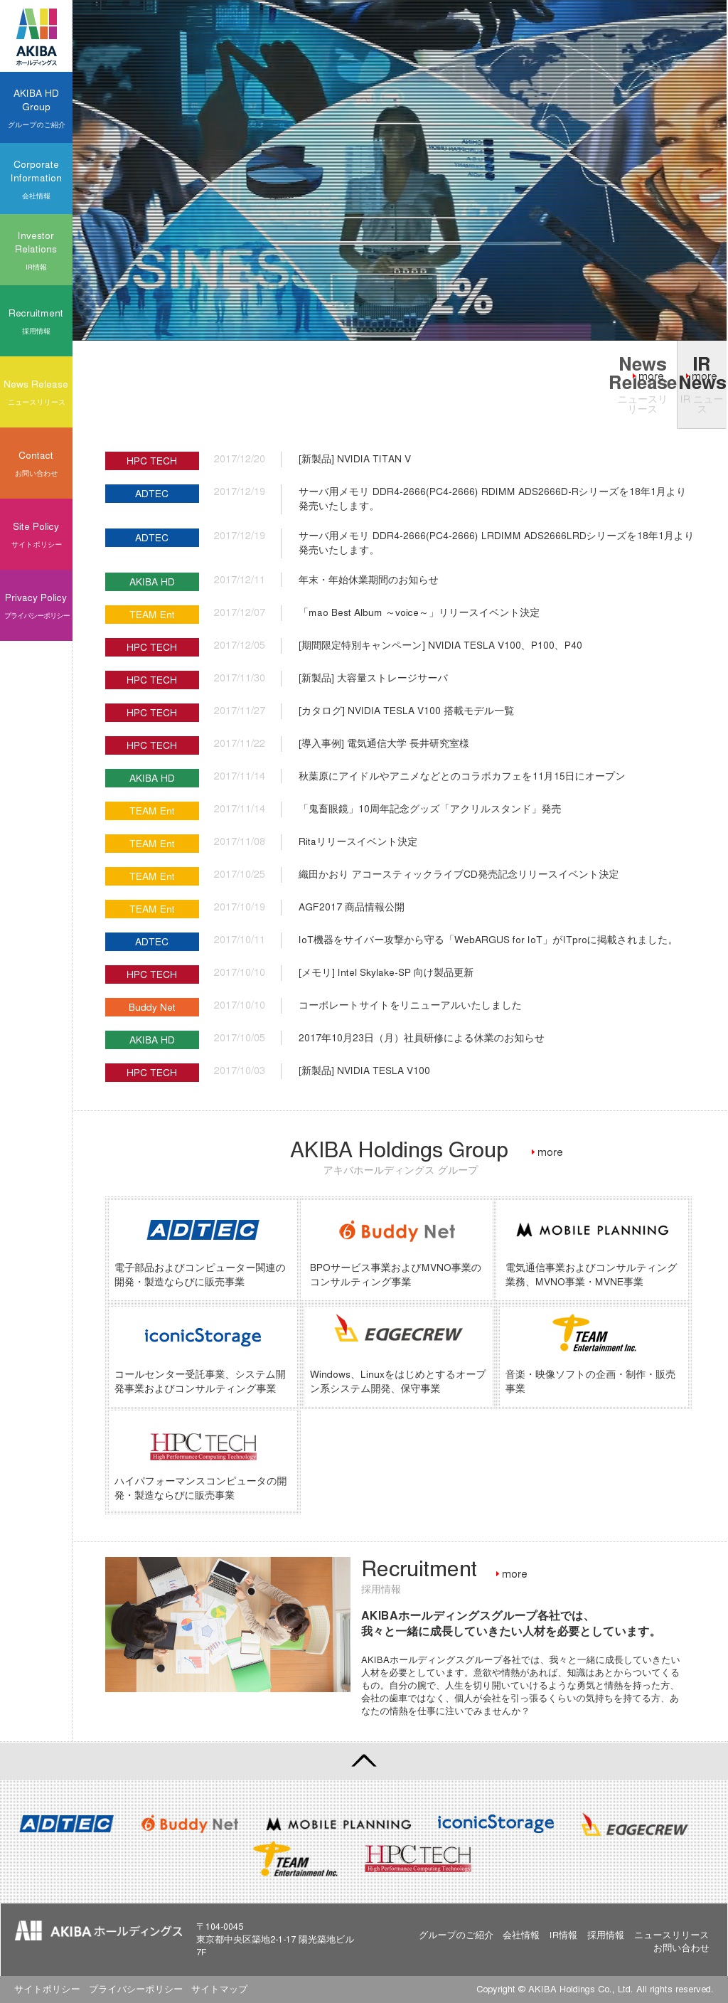
Task: Open Corporate Information sidebar menu
Action: (36, 179)
